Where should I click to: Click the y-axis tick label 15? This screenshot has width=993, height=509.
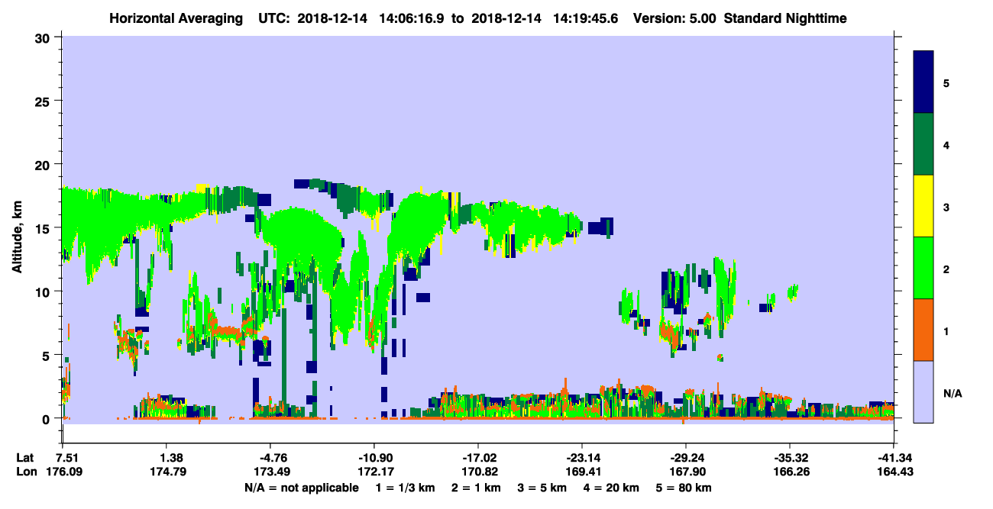(44, 228)
